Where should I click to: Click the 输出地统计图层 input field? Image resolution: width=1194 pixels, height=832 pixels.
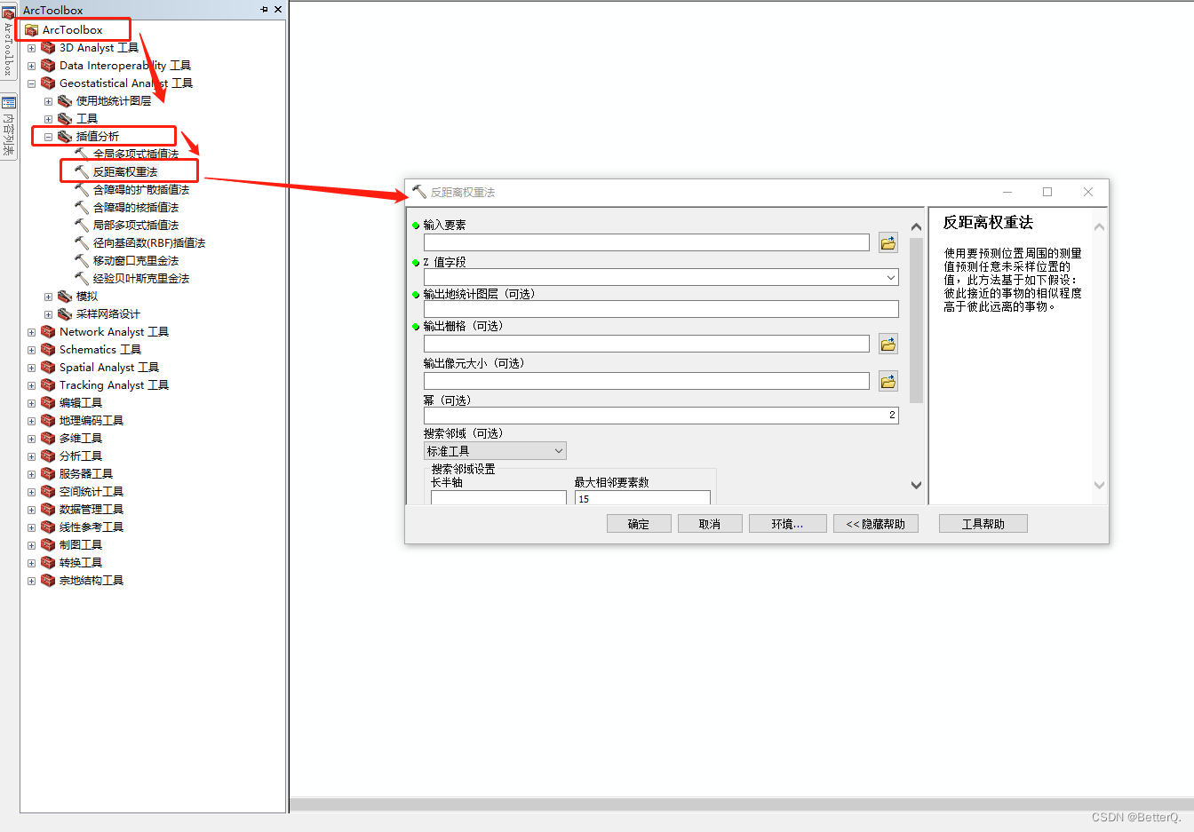click(x=661, y=309)
